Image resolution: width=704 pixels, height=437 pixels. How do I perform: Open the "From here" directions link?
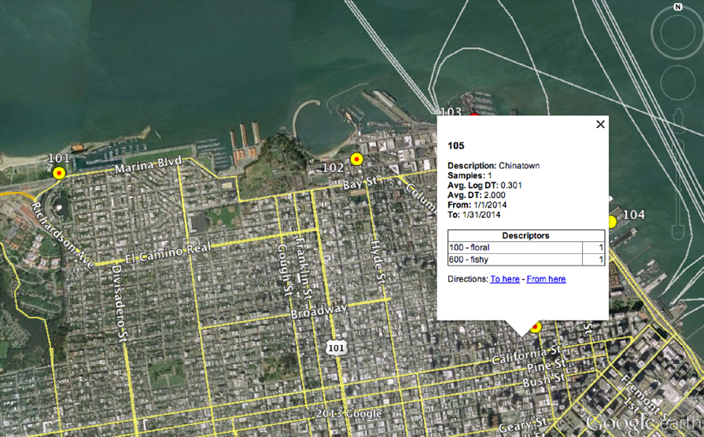[546, 279]
